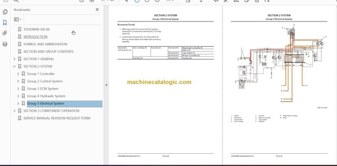Select highlighted Group 5 Electrical System bookmark
This screenshot has width=337, height=166.
(x=65, y=104)
